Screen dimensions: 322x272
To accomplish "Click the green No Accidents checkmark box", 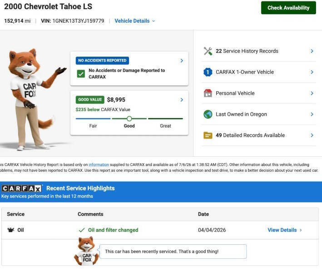I will (x=81, y=73).
